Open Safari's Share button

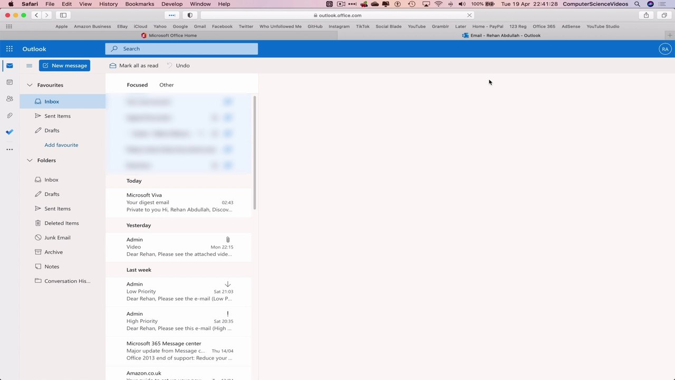pos(646,15)
